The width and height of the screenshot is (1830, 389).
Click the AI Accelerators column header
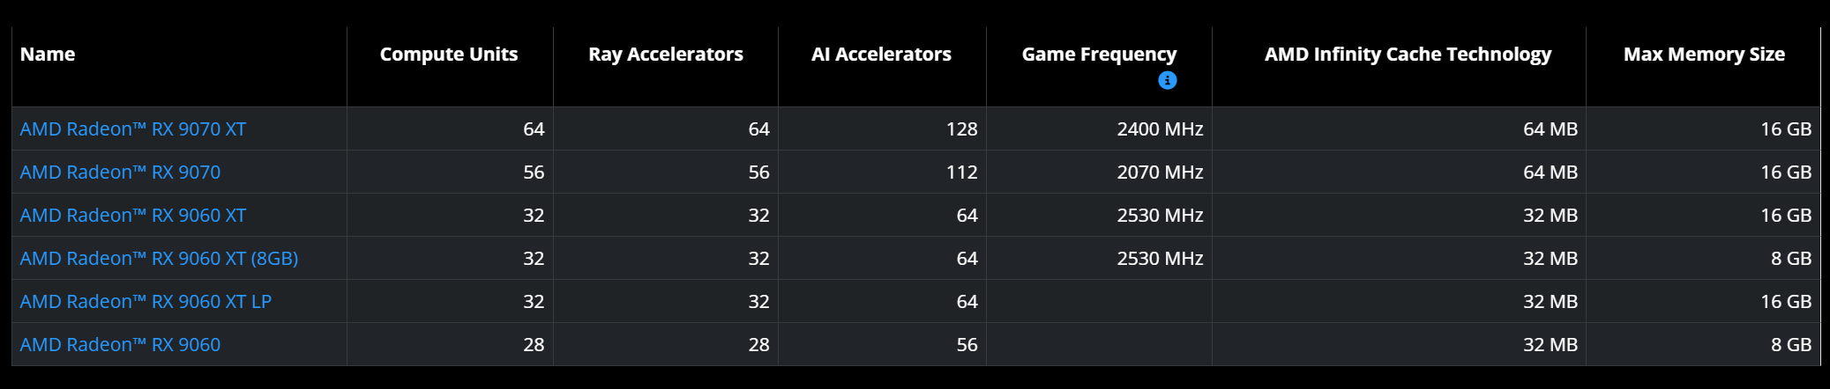point(880,55)
